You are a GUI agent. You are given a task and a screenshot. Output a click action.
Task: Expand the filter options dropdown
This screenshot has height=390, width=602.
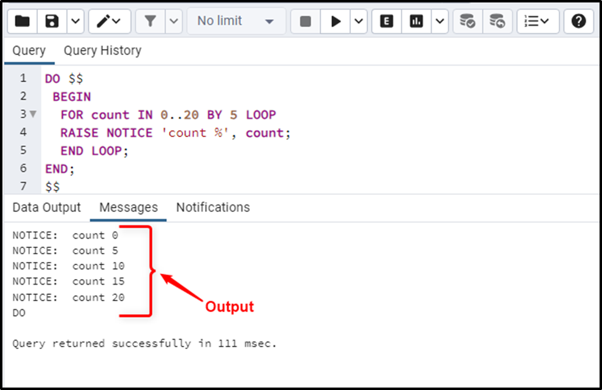(174, 21)
